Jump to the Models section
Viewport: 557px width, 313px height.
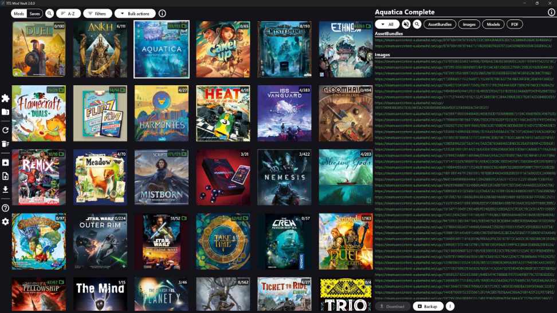[493, 25]
